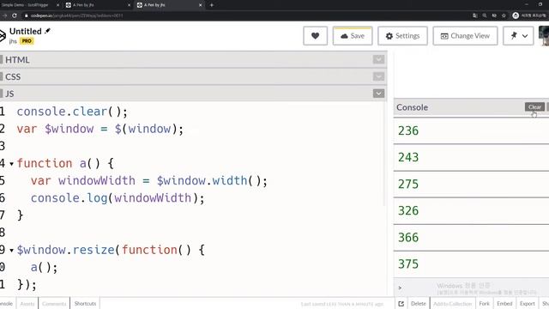Click the Console panel title
This screenshot has width=549, height=309.
click(x=412, y=107)
